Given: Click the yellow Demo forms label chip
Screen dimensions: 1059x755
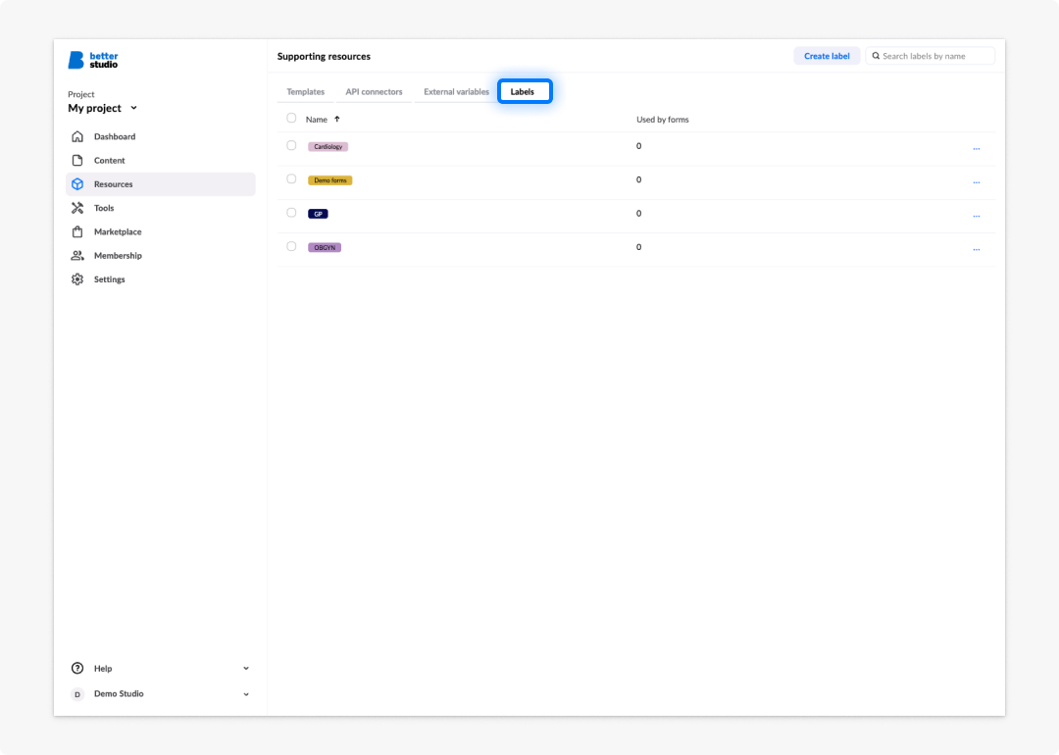Looking at the screenshot, I should [x=330, y=180].
